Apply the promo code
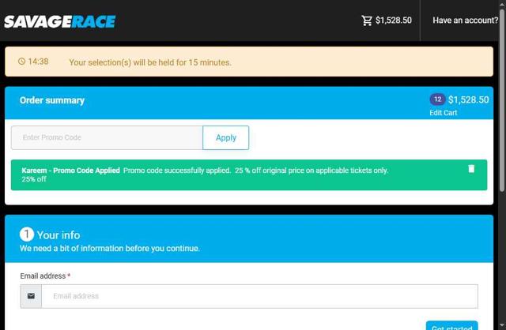506x330 pixels. pos(226,137)
